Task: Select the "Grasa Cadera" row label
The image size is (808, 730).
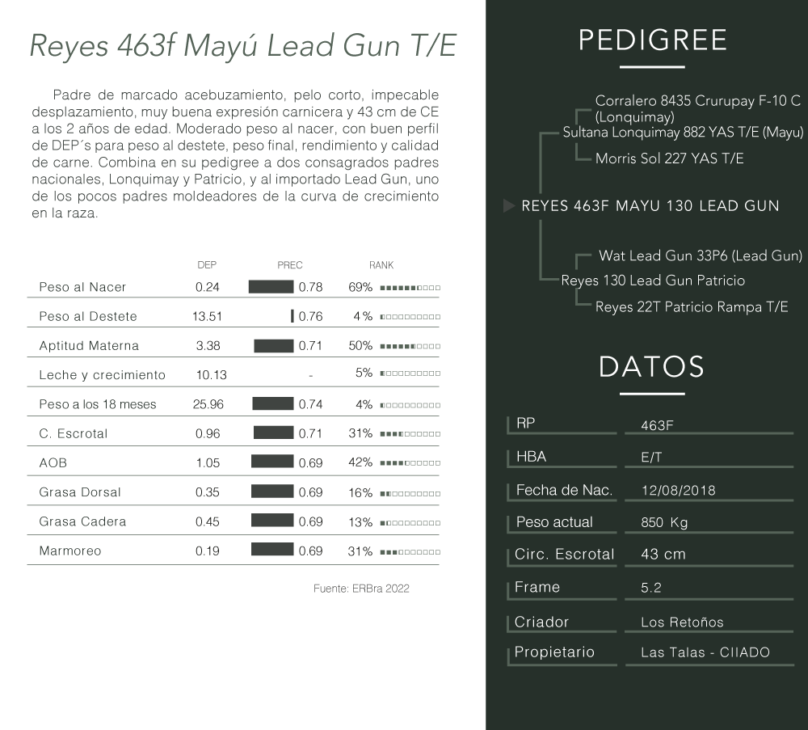Action: point(82,521)
